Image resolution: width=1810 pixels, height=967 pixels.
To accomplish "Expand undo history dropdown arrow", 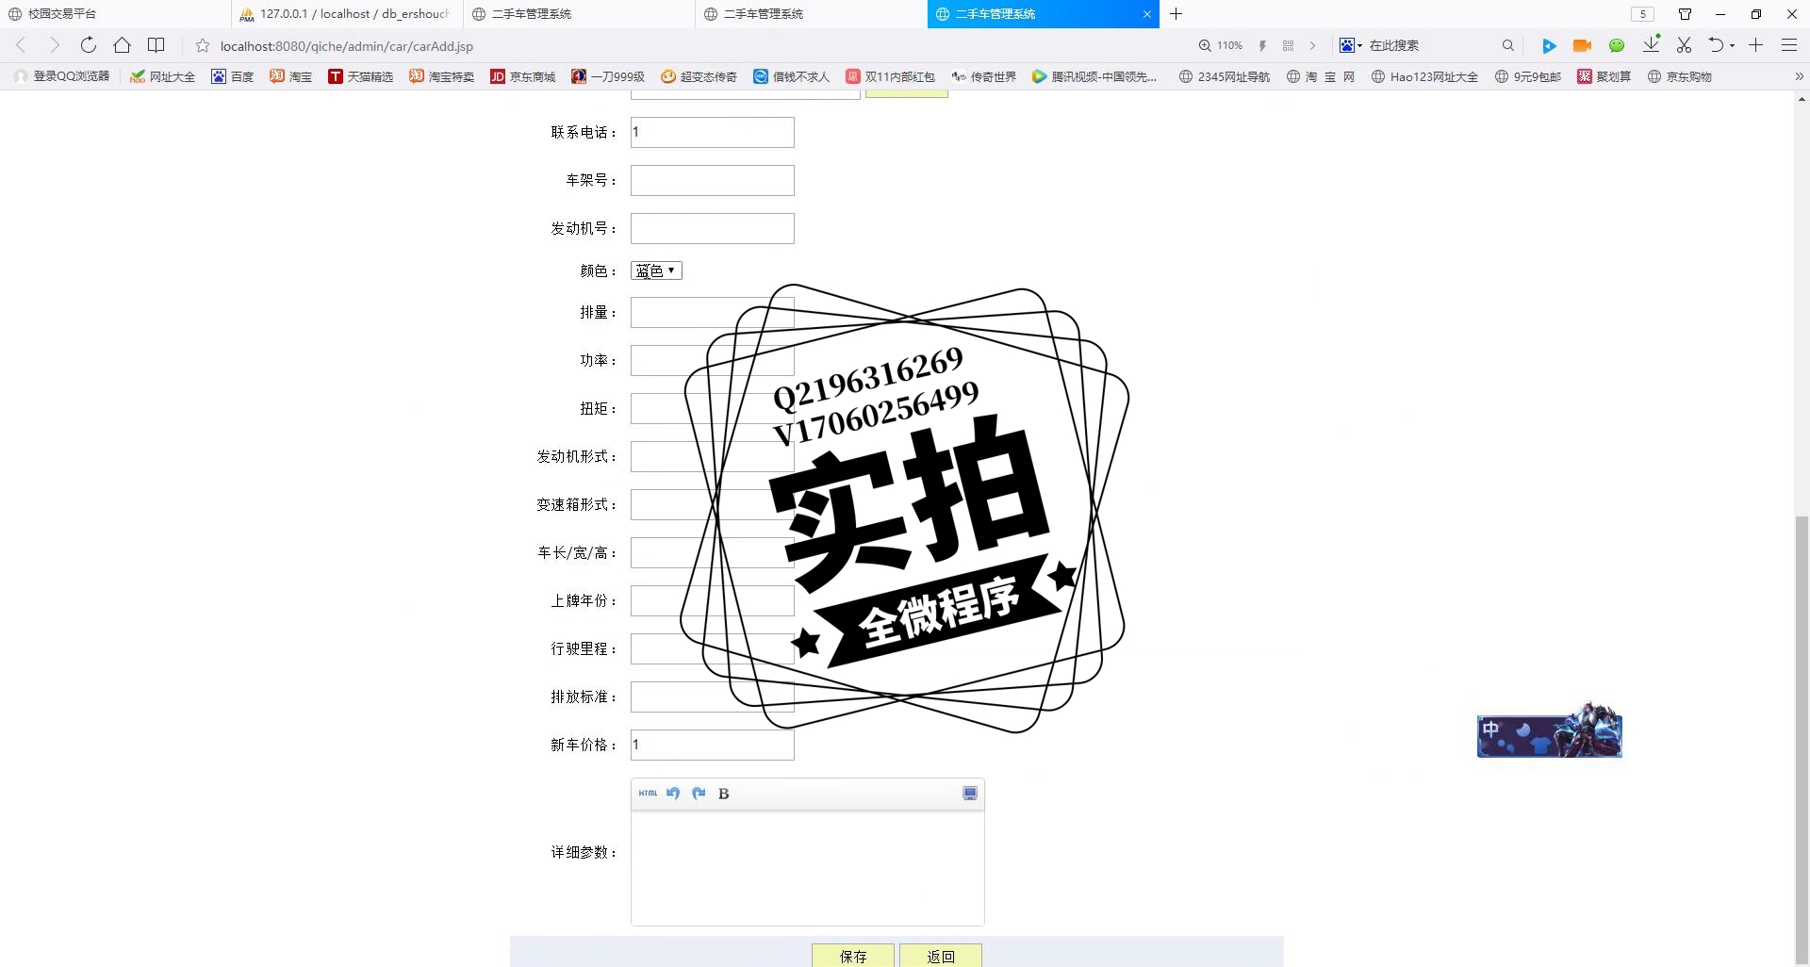I will click(1732, 46).
